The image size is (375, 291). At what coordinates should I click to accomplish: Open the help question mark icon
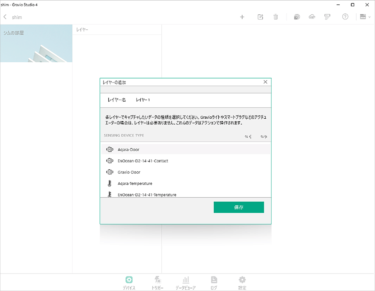[x=345, y=17]
